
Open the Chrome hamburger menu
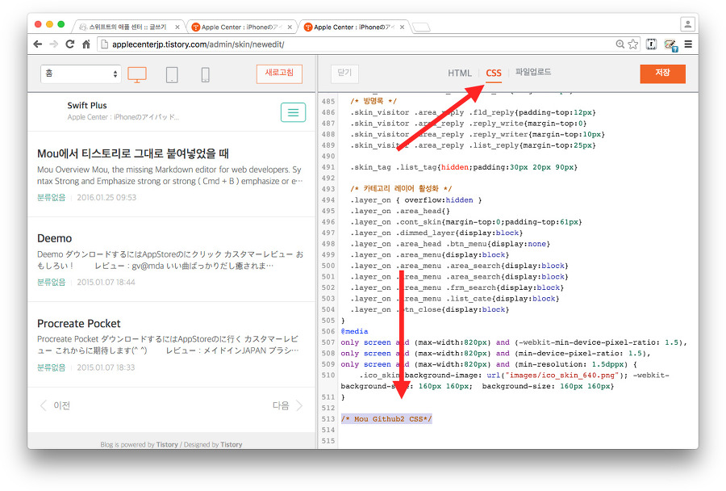[x=689, y=44]
